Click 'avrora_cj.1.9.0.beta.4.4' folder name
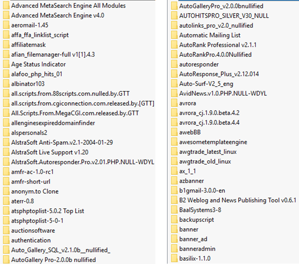This screenshot has width=299, height=264. tap(209, 122)
